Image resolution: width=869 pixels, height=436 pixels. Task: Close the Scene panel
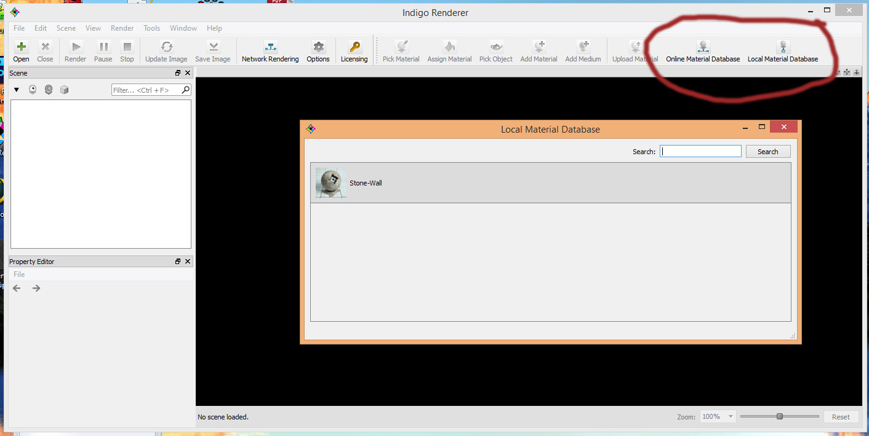click(188, 73)
